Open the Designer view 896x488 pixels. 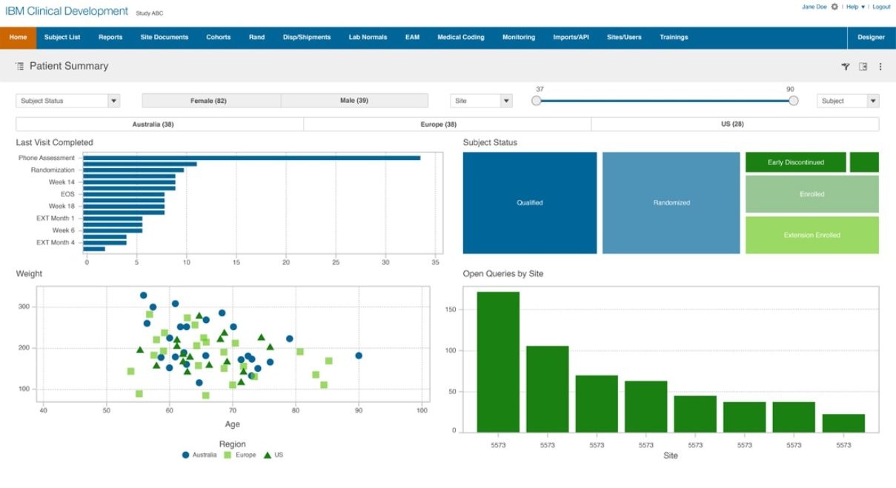[871, 36]
